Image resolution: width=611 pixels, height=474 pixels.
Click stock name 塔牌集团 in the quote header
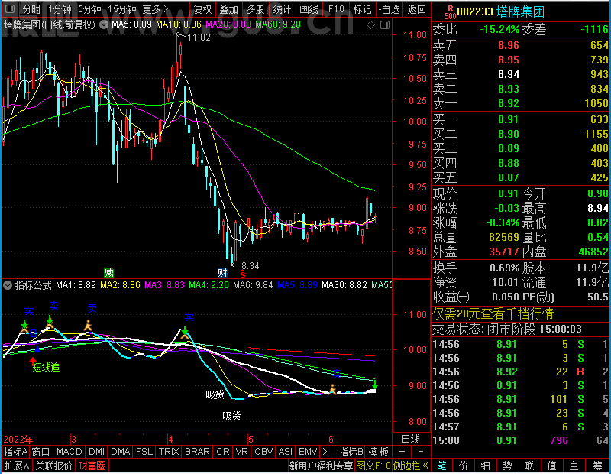click(x=520, y=12)
